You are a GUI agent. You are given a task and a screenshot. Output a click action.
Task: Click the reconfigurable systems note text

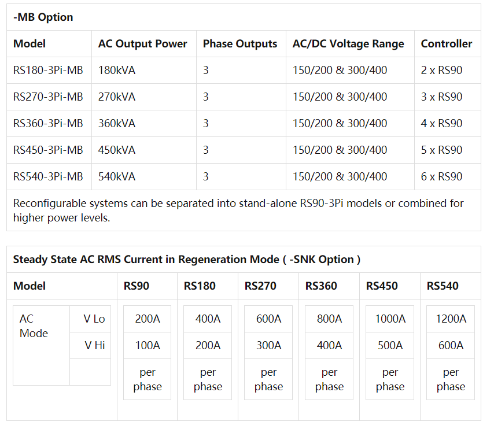(238, 210)
